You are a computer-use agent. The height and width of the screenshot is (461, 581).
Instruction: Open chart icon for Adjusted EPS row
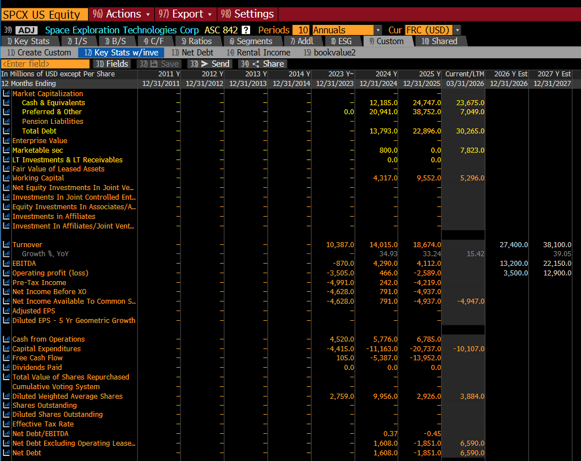(x=6, y=311)
